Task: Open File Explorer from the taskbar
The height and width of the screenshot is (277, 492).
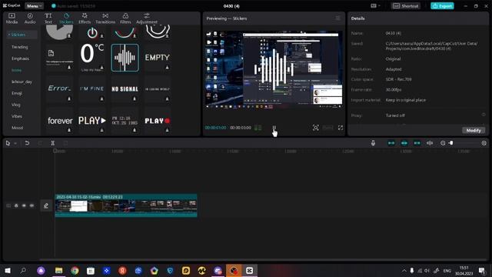Action: pos(58,270)
